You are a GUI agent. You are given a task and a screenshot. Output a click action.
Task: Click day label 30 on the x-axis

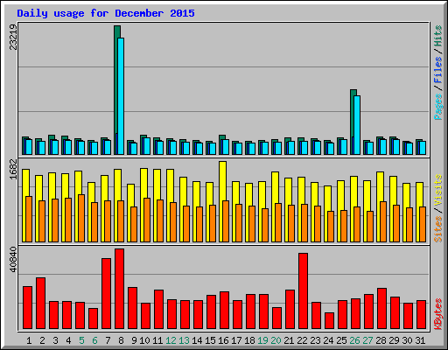[407, 340]
